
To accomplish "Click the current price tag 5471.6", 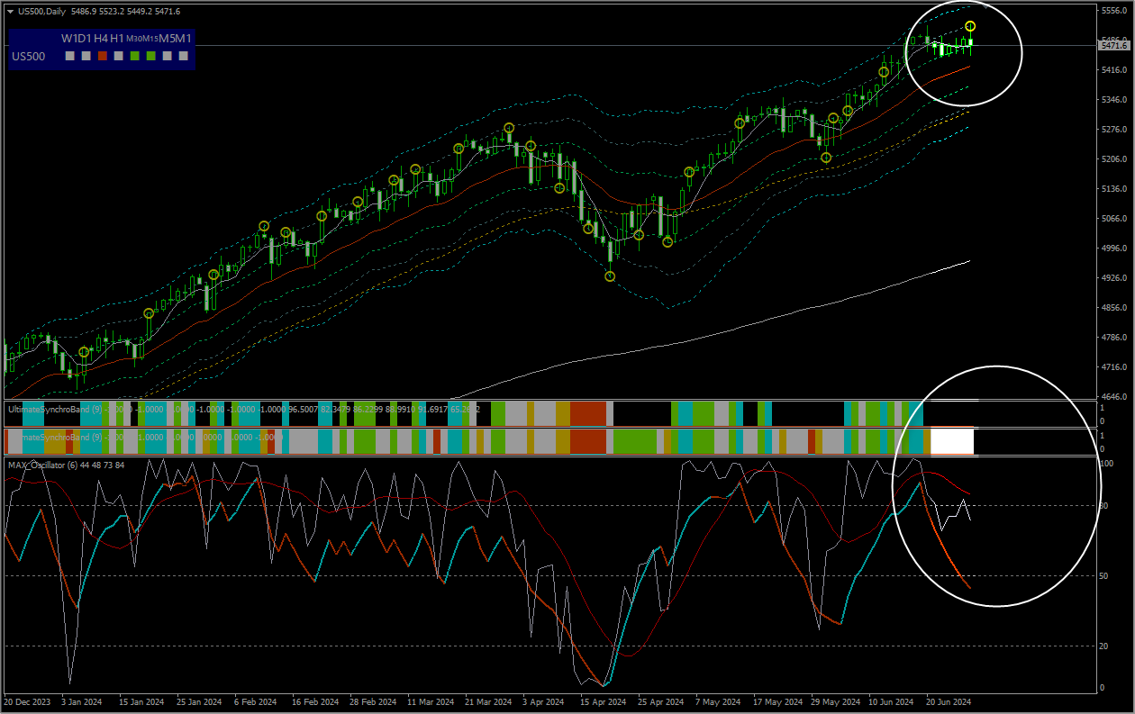I will (1114, 45).
